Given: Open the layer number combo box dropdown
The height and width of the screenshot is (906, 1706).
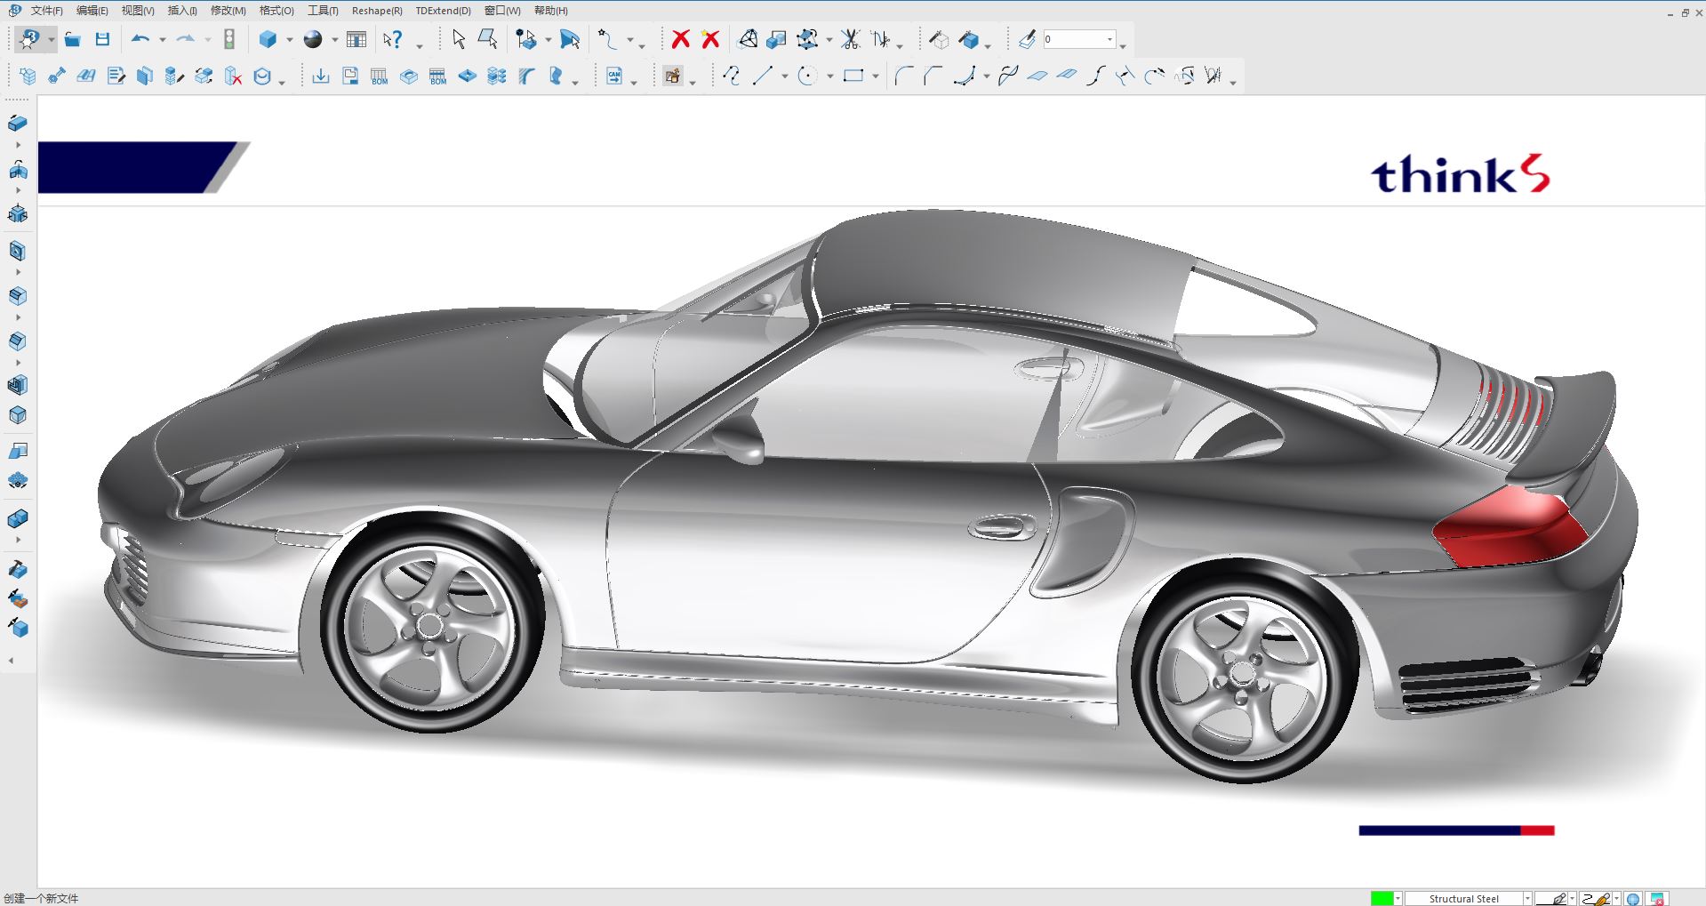Looking at the screenshot, I should coord(1109,39).
